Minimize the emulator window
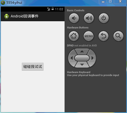The width and height of the screenshot is (127, 113). pyautogui.click(x=103, y=2)
